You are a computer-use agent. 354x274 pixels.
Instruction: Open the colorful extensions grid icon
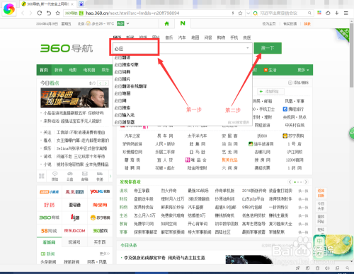[x=319, y=13]
